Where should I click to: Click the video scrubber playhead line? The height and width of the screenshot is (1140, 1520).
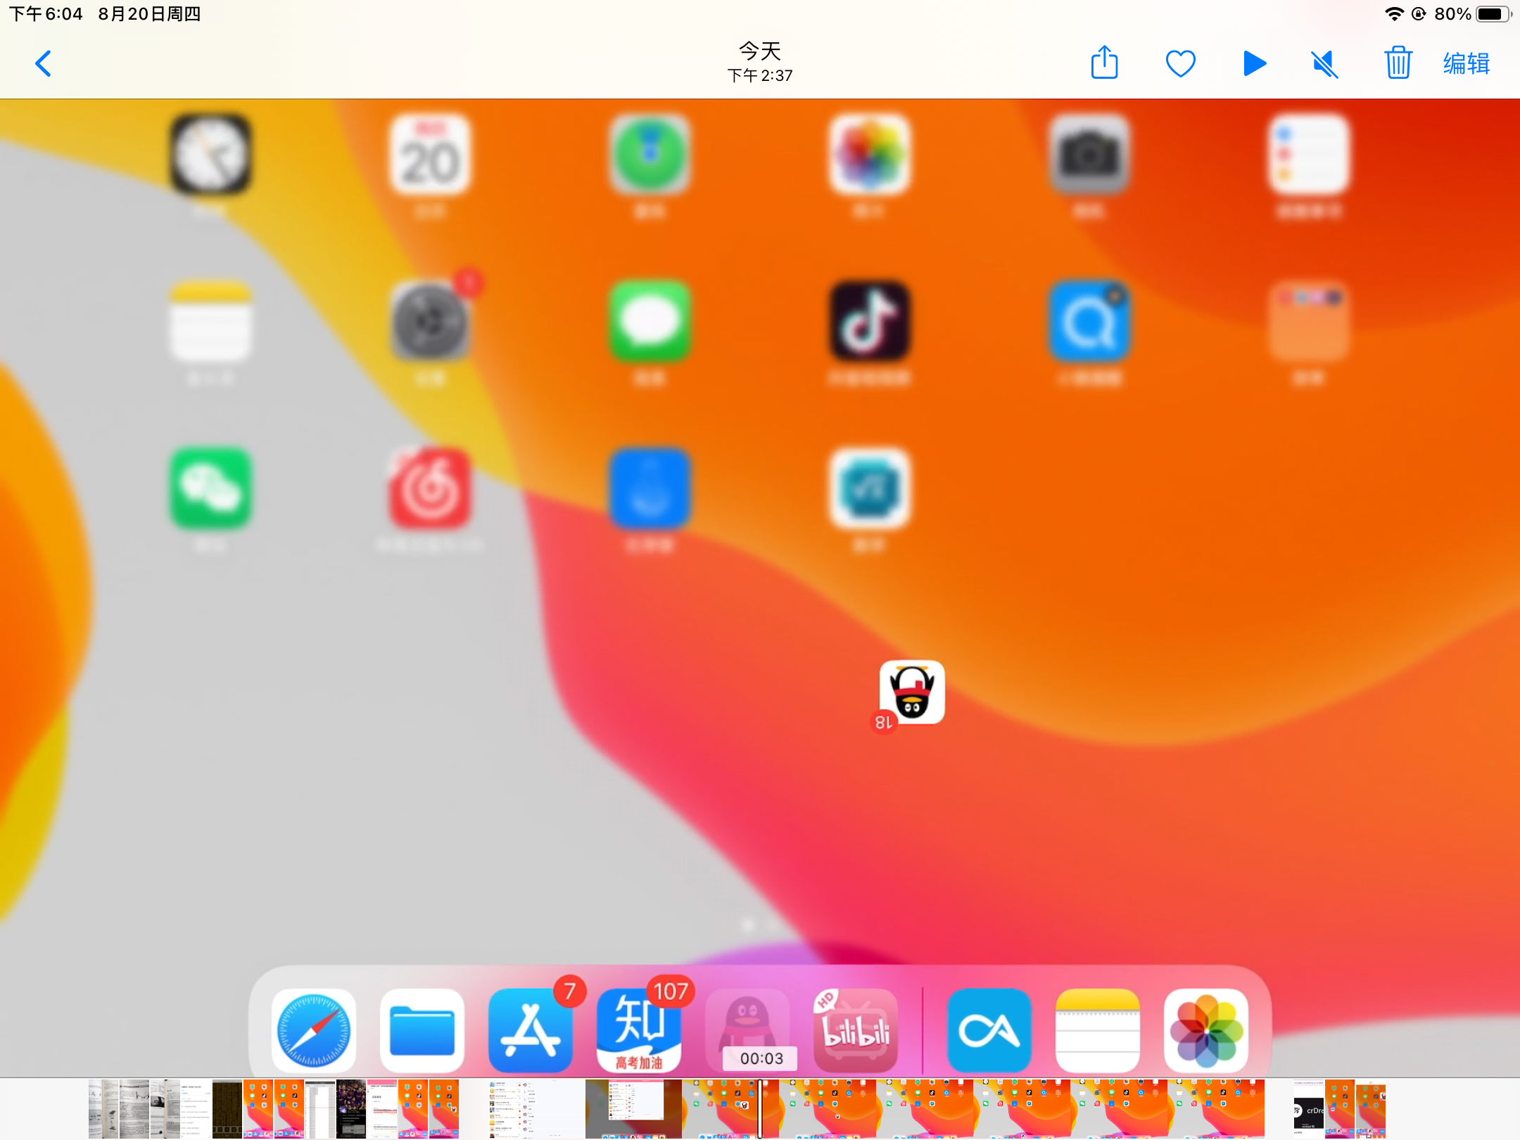point(760,1109)
